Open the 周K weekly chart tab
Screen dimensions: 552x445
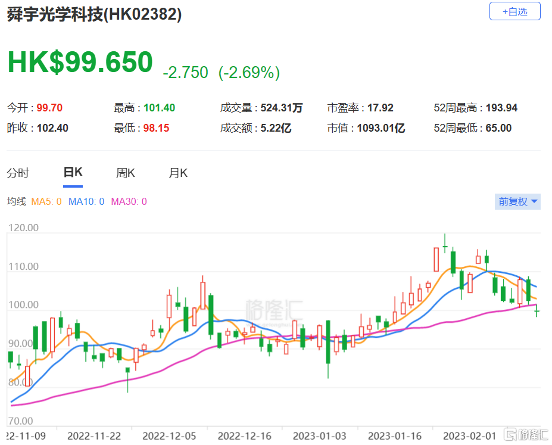pos(126,173)
